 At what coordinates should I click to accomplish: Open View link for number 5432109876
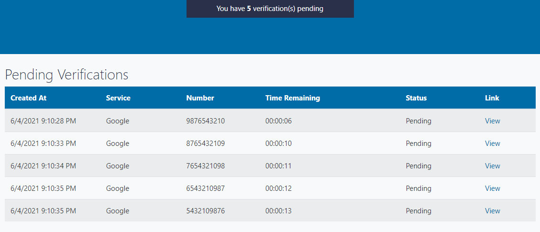point(492,211)
